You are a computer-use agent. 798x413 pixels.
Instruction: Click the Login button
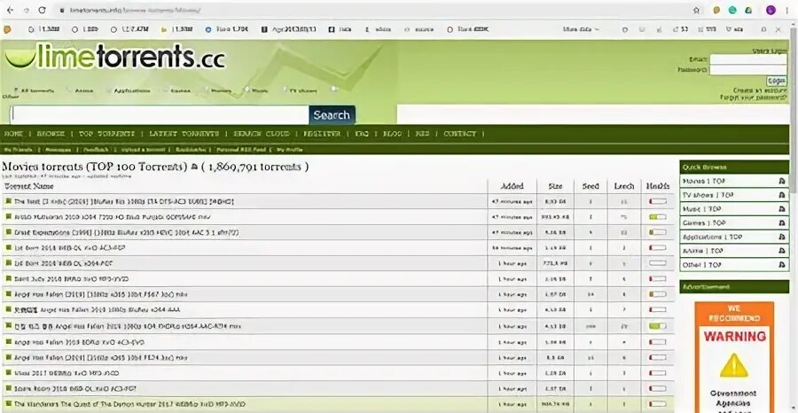point(777,81)
